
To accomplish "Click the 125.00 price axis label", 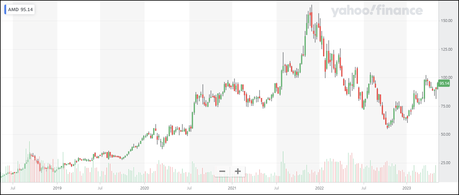I will click(x=446, y=49).
